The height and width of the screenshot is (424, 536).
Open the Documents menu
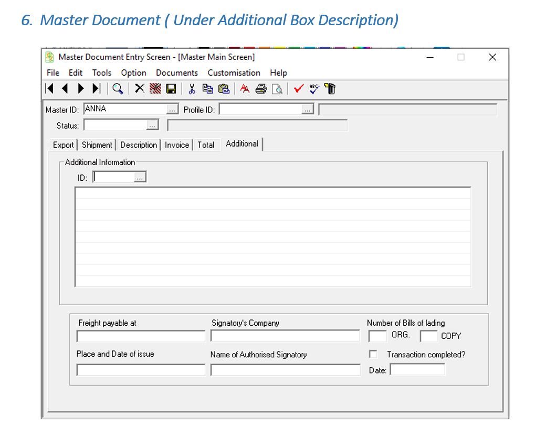pos(177,73)
